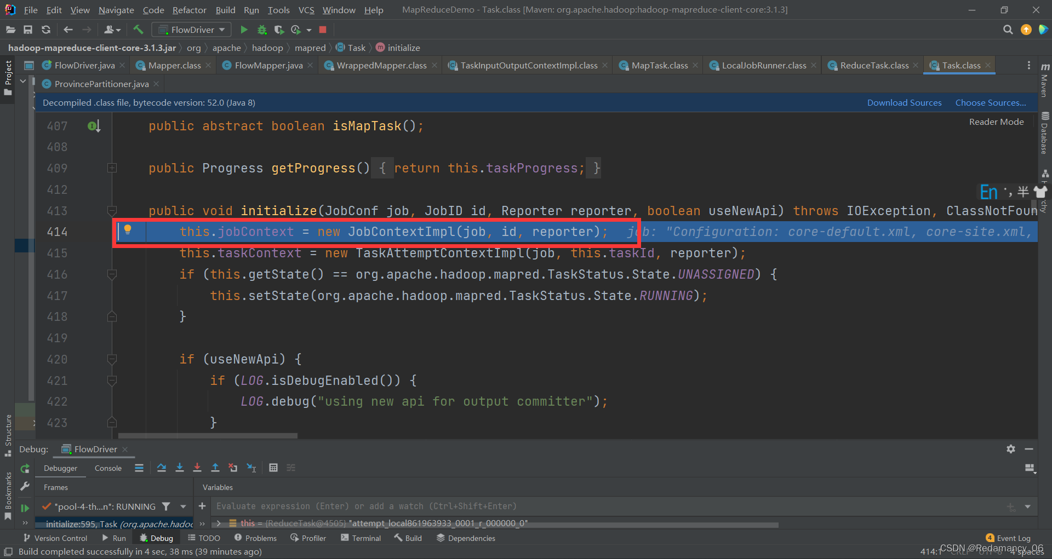Rerun FlowDriver with the green rerun icon
Screen dimensions: 1052x559
click(25, 469)
